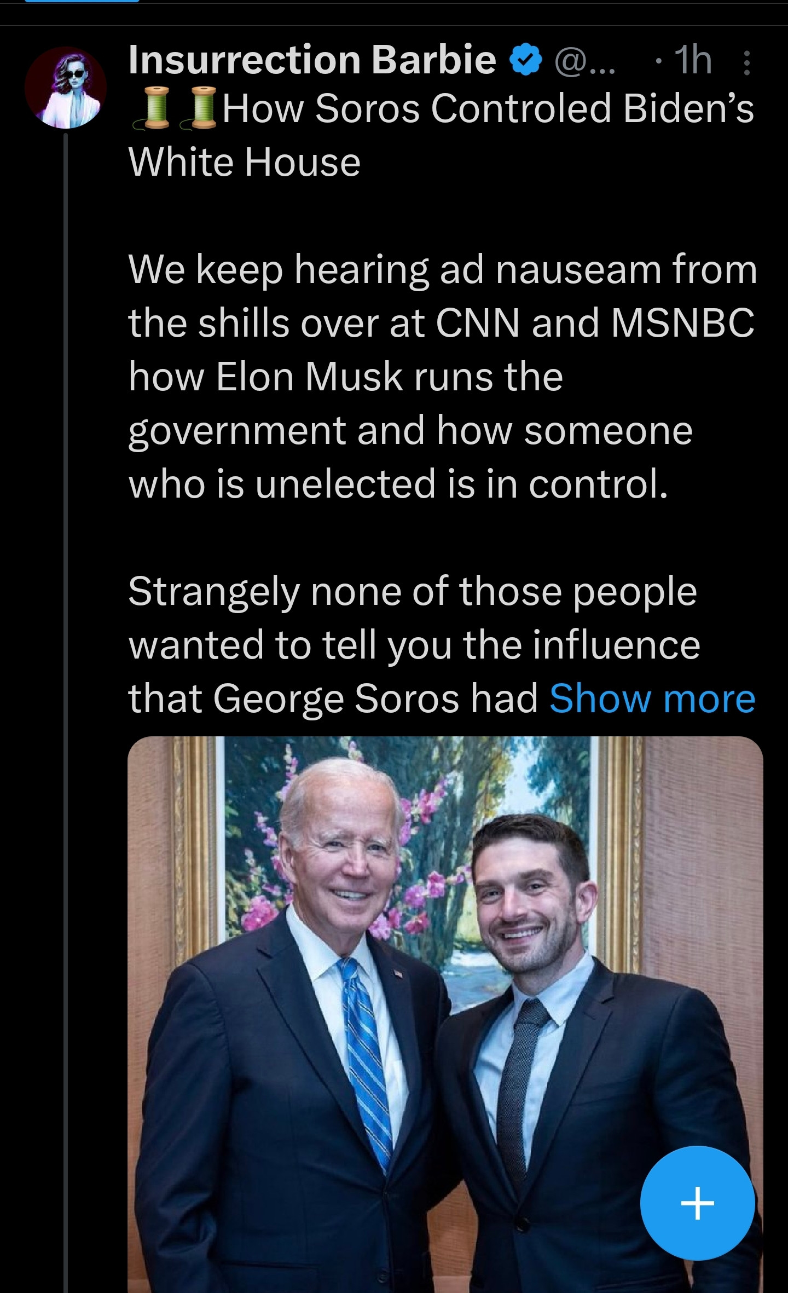Tap the gray vertical thread connector line
This screenshot has width=788, height=1293.
click(66, 712)
